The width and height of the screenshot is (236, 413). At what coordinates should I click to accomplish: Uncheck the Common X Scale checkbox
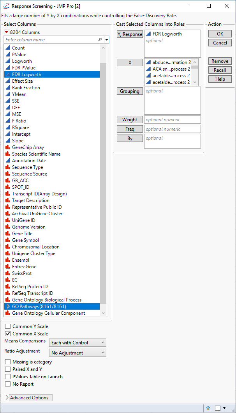pos(8,334)
